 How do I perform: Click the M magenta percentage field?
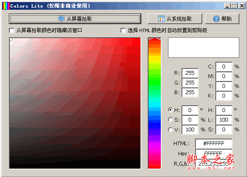click(224, 76)
